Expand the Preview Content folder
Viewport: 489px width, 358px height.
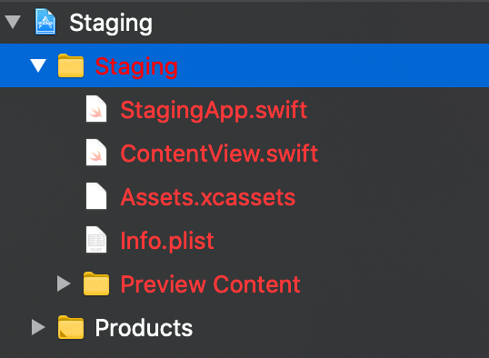[x=64, y=283]
